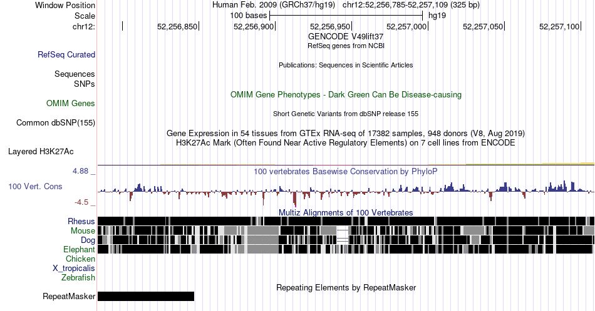Click the 52,257,000 position tick label
Viewport: 595px width, 311px height.
pos(406,26)
